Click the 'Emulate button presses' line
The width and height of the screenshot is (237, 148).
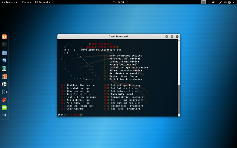[124, 100]
